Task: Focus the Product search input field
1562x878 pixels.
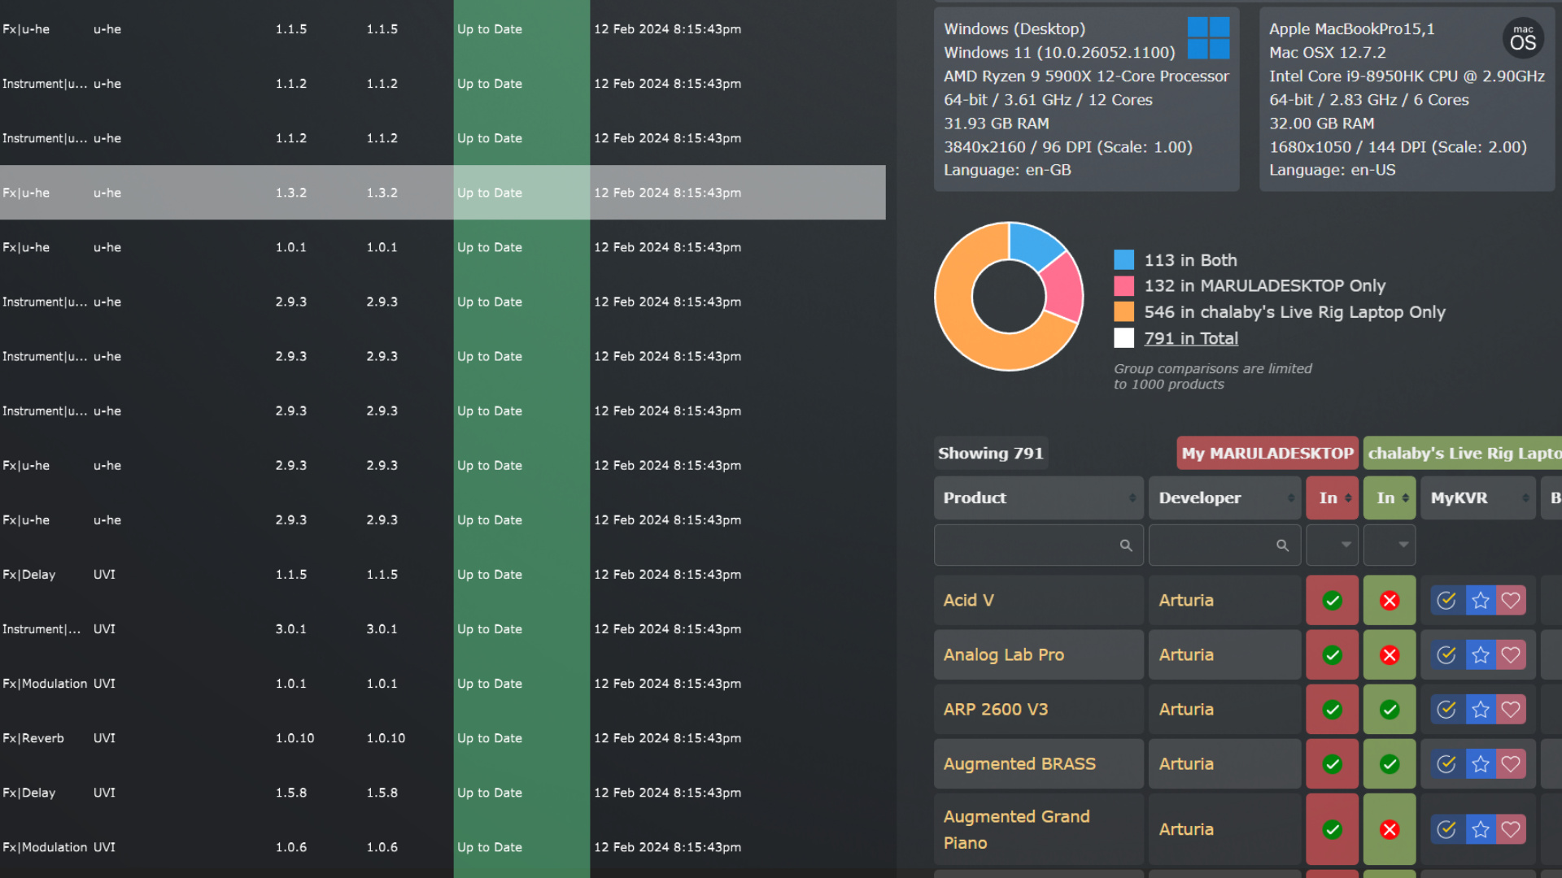Action: coord(1038,545)
